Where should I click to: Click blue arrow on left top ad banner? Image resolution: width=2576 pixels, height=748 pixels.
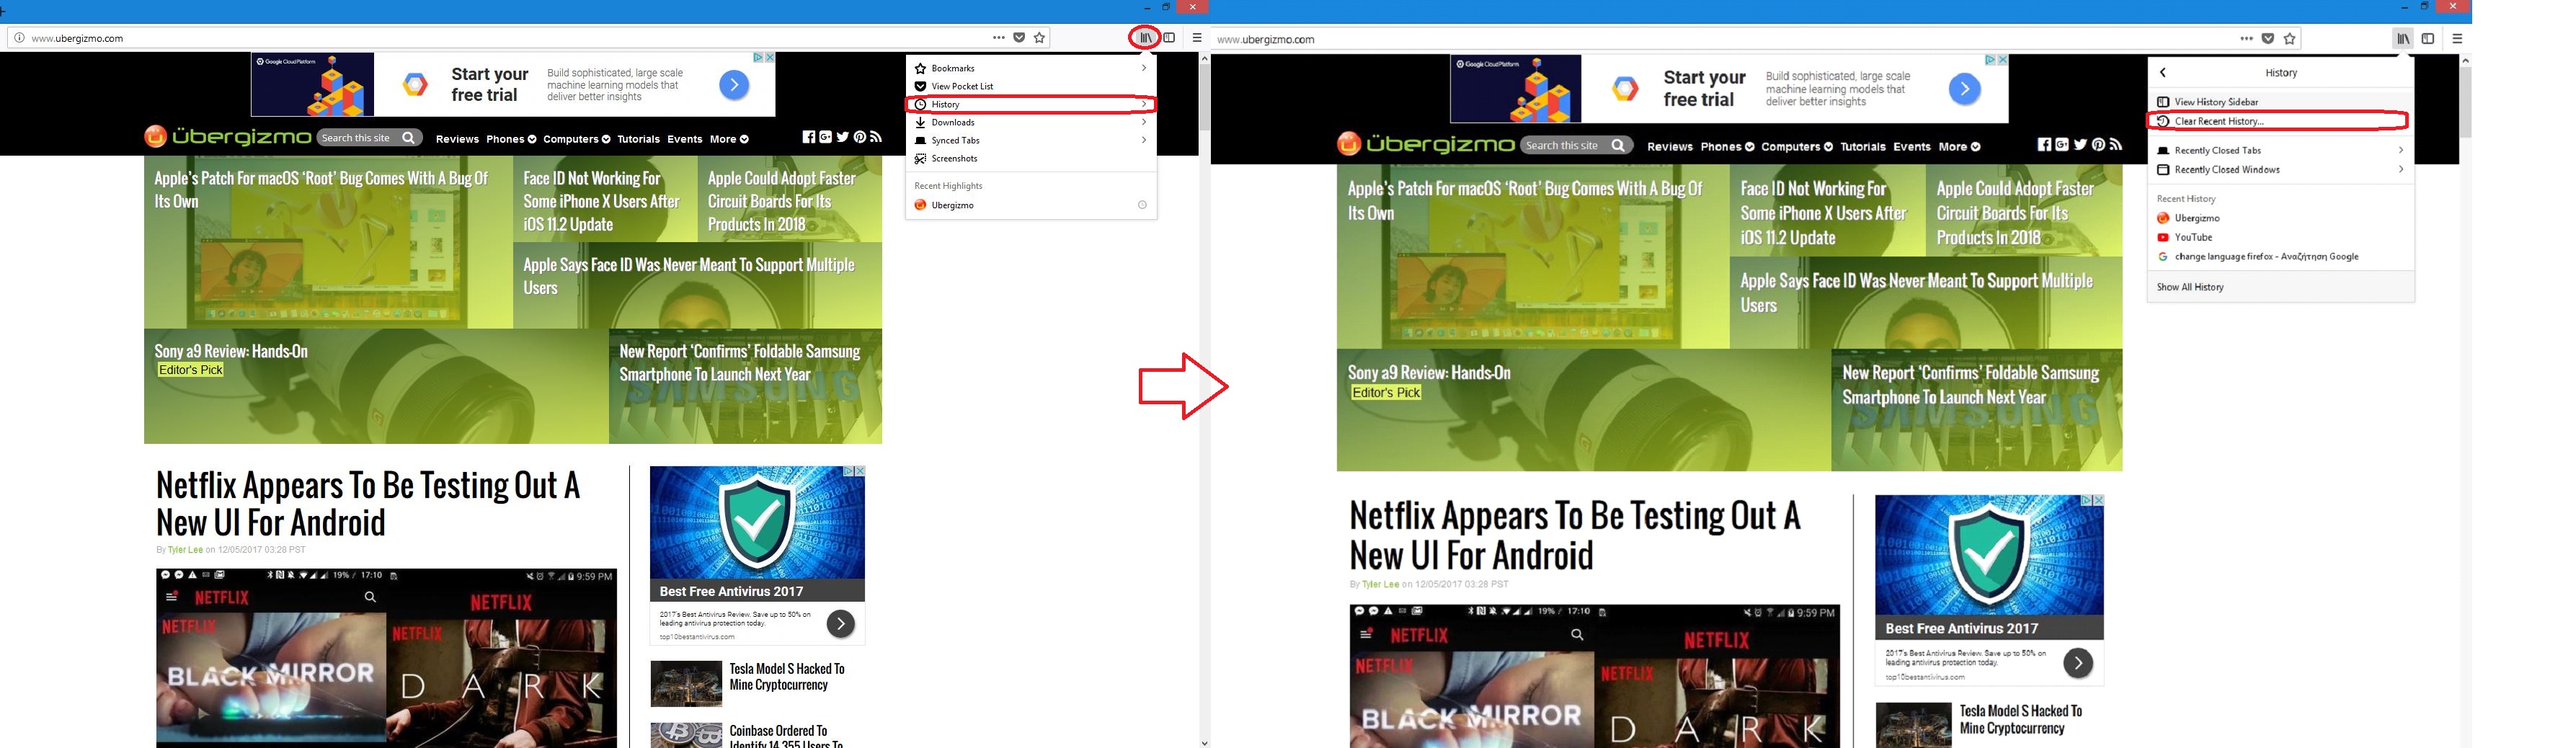coord(734,85)
